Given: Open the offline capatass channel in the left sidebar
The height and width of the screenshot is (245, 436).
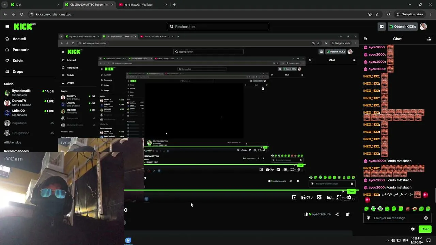Looking at the screenshot, I should point(29,123).
